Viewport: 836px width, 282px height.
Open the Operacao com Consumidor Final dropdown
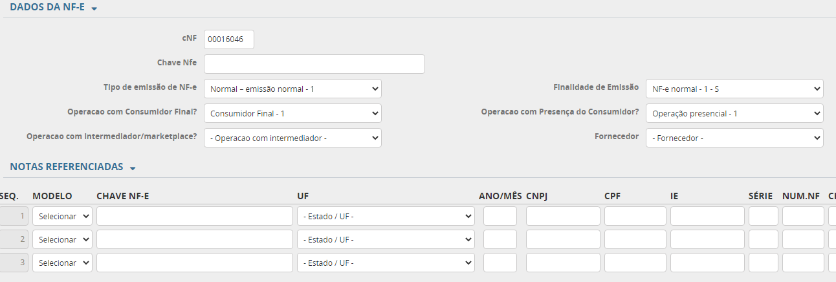click(x=292, y=113)
